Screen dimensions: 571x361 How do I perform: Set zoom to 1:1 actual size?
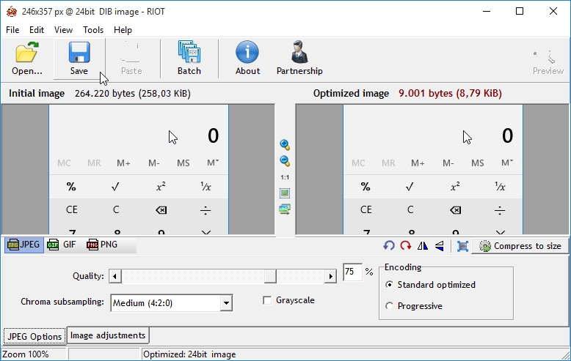(285, 177)
